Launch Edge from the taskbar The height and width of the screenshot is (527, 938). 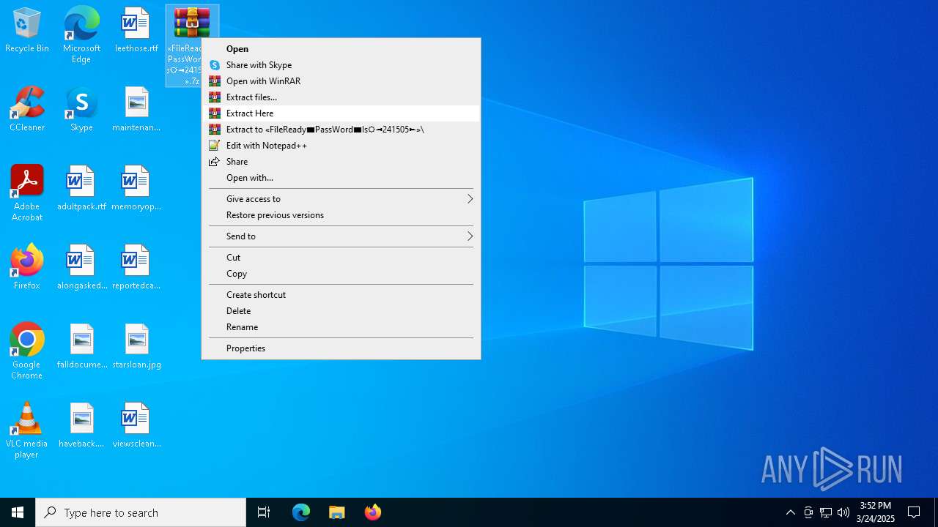tap(301, 512)
